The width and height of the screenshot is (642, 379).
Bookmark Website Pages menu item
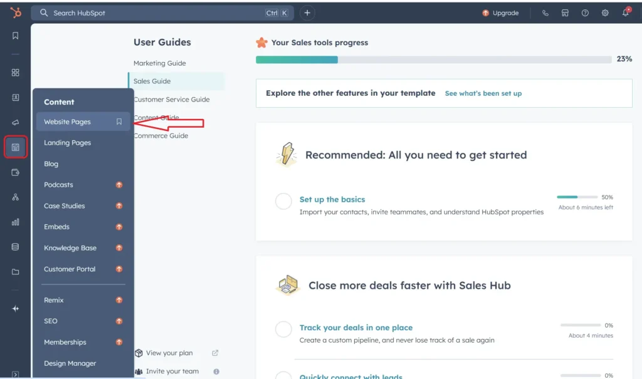[x=118, y=122]
